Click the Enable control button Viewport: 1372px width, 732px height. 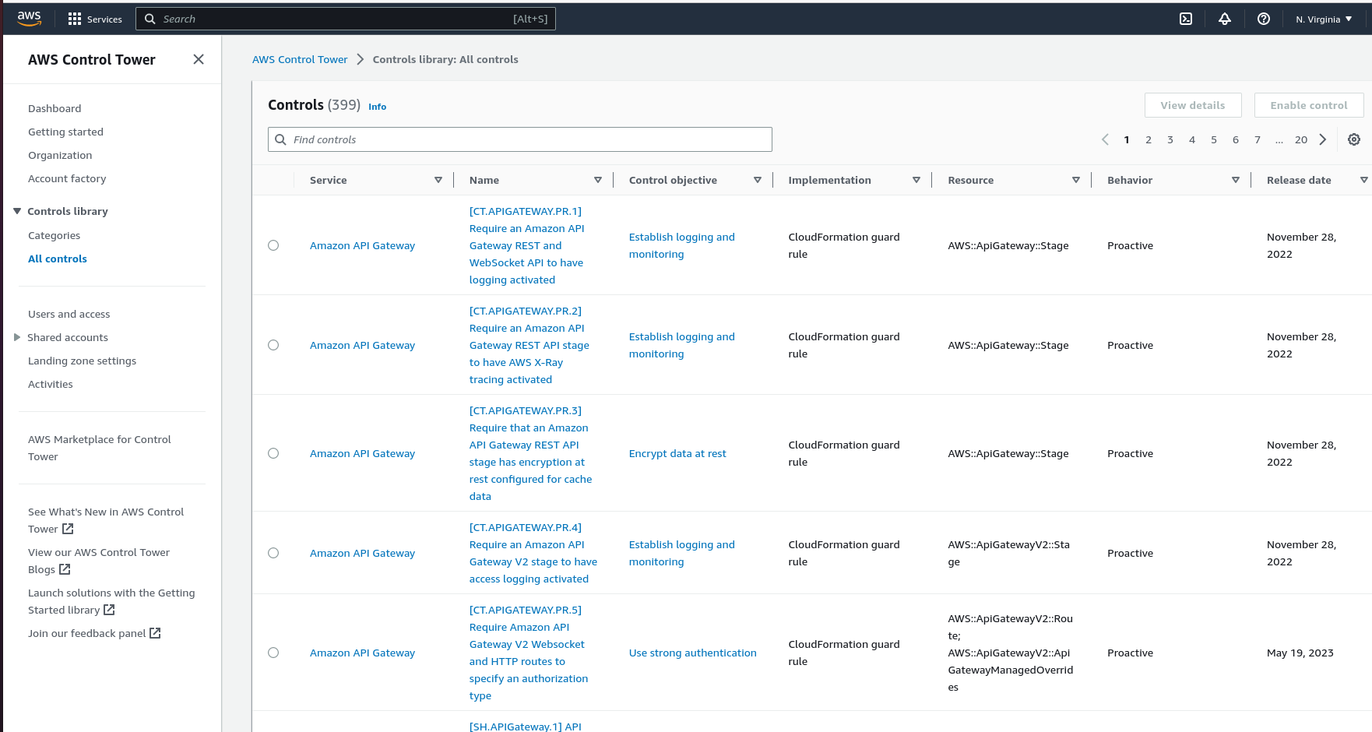1309,105
